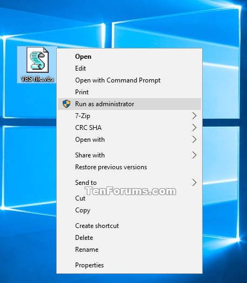The height and width of the screenshot is (283, 247).
Task: Expand the Send to submenu arrow
Action: (x=195, y=183)
